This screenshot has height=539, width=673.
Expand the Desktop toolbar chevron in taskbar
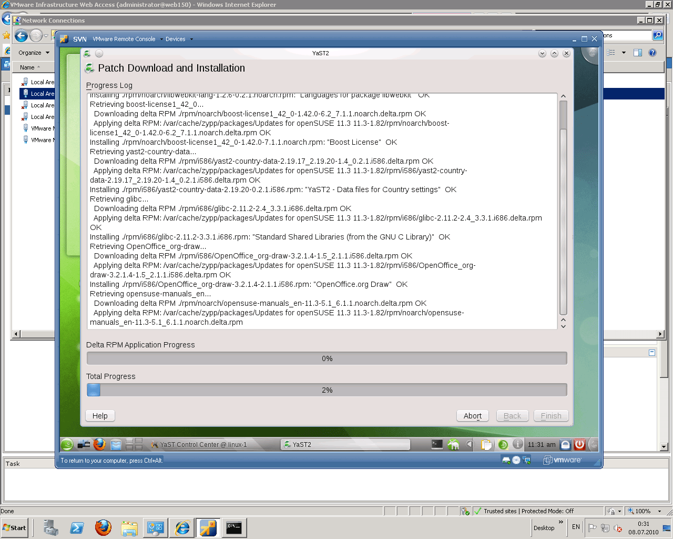click(x=561, y=522)
